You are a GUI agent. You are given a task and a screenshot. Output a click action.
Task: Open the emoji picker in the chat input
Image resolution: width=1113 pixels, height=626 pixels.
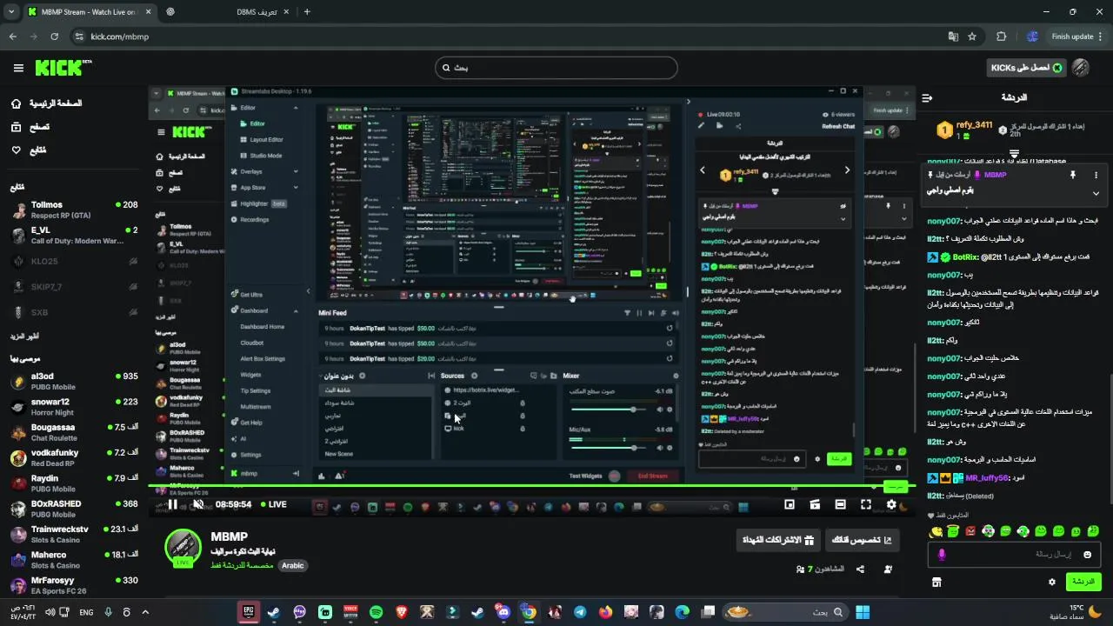[1087, 554]
